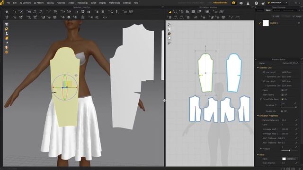Open the 2D Pattern menu
Screen dimensions: 303x170
pos(39,3)
